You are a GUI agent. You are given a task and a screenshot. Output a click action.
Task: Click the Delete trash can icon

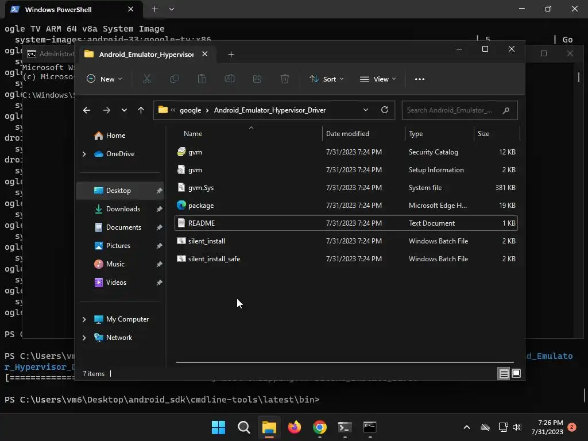click(285, 79)
